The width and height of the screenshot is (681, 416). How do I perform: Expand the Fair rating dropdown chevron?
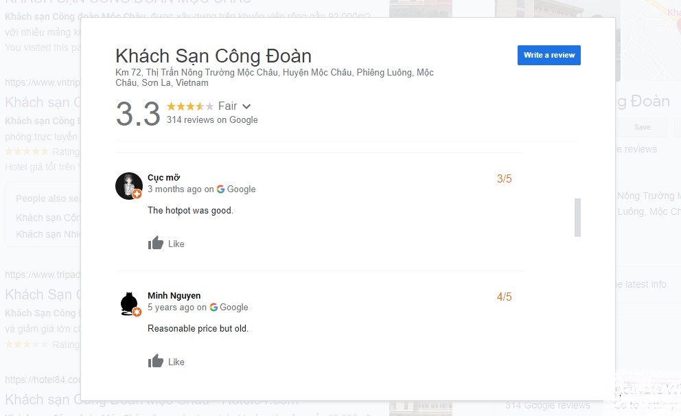[247, 106]
